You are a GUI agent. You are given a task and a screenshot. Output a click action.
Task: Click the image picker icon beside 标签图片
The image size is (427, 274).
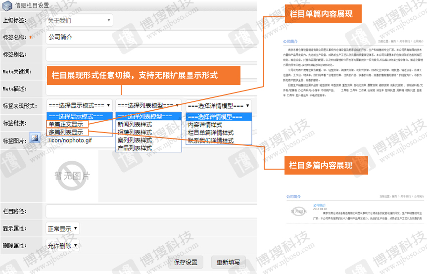pos(35,137)
